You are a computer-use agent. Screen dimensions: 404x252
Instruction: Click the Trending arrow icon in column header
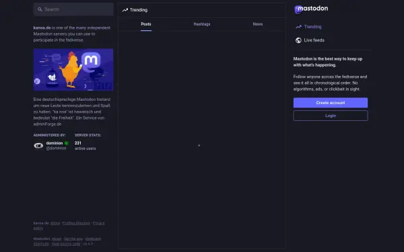[125, 10]
